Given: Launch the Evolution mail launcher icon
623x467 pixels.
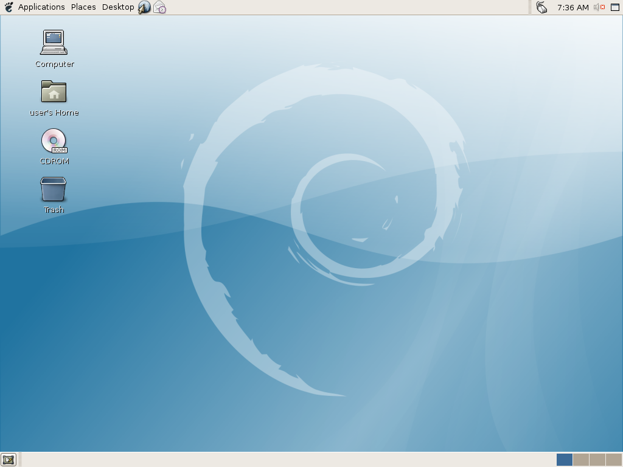Looking at the screenshot, I should point(159,7).
